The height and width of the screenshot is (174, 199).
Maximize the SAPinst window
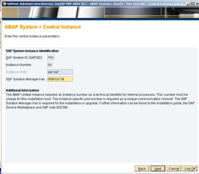(192, 4)
